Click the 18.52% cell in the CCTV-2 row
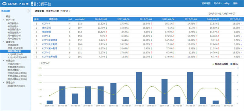This screenshot has width=244, height=111. tap(237, 53)
